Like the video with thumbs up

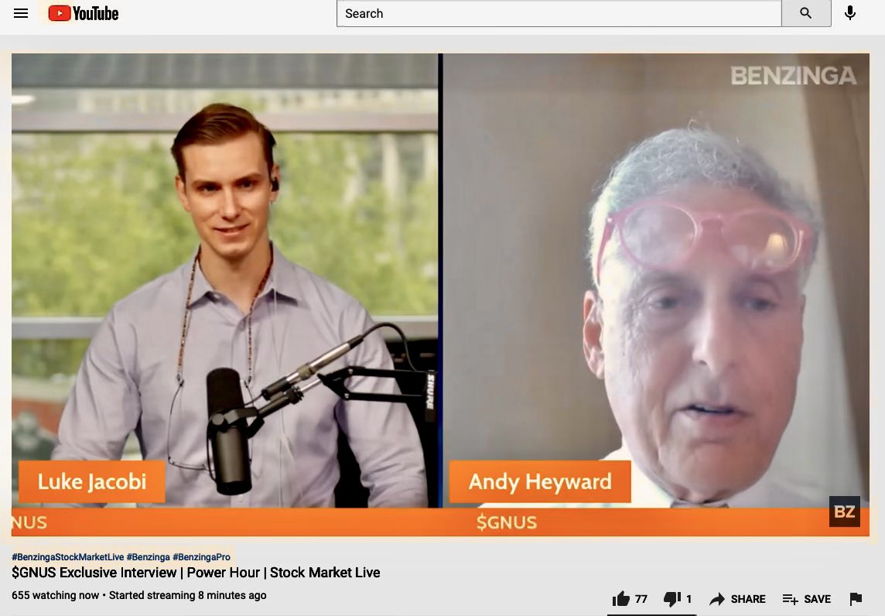coord(630,598)
